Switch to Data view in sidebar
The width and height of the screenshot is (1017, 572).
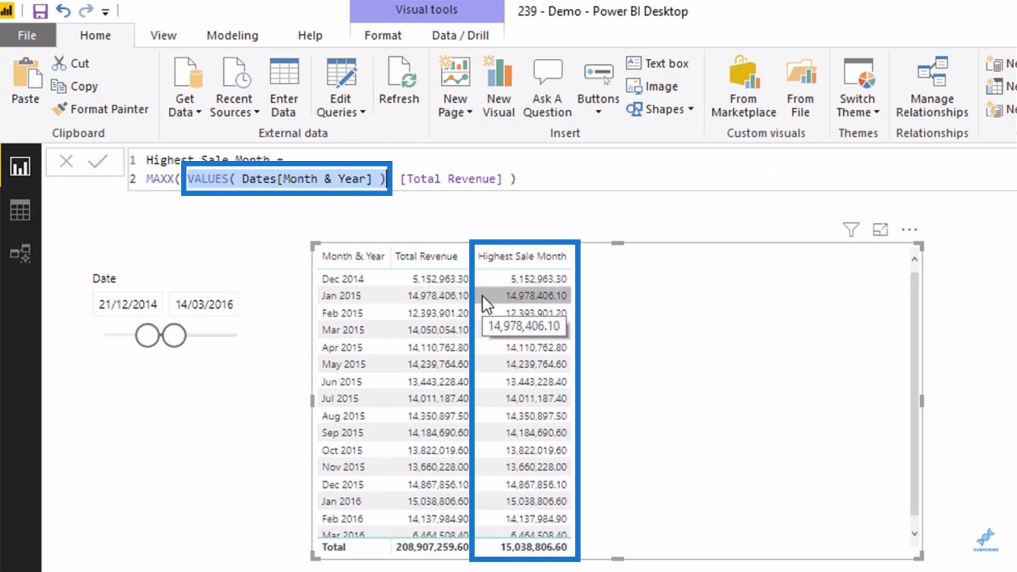point(20,210)
